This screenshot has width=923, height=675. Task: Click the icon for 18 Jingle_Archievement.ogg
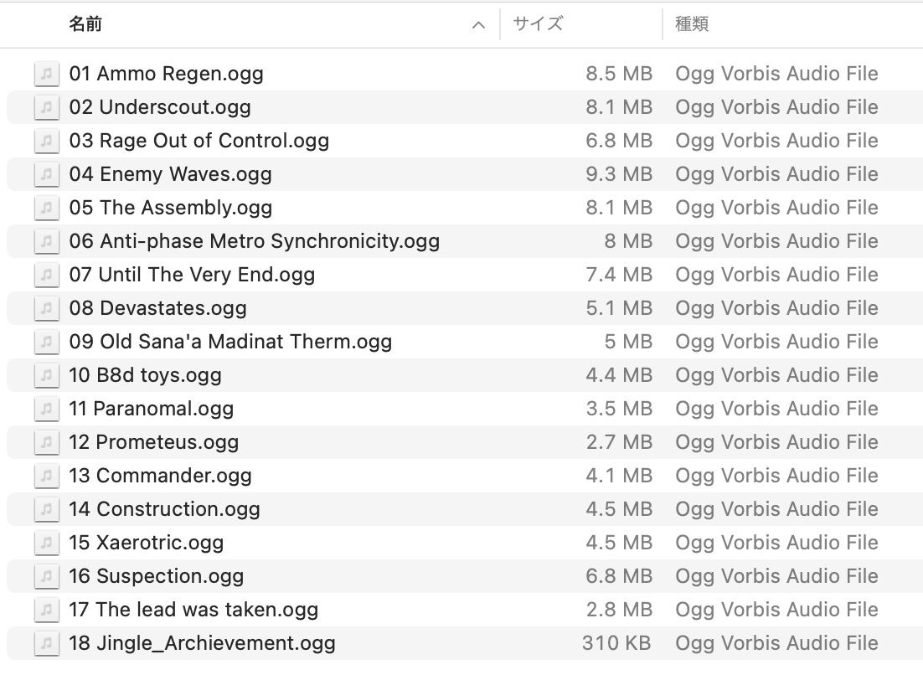coord(47,643)
